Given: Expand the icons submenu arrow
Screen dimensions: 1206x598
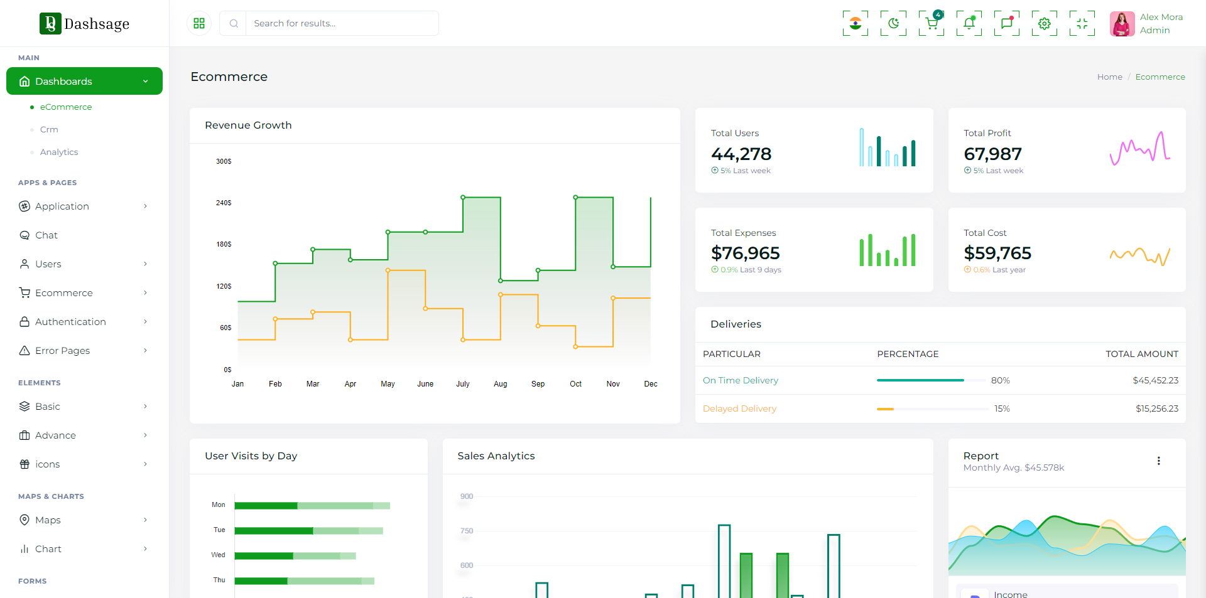Looking at the screenshot, I should (x=145, y=464).
